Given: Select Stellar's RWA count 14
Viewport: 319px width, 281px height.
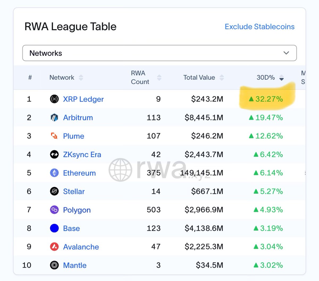Looking at the screenshot, I should coord(156,191).
